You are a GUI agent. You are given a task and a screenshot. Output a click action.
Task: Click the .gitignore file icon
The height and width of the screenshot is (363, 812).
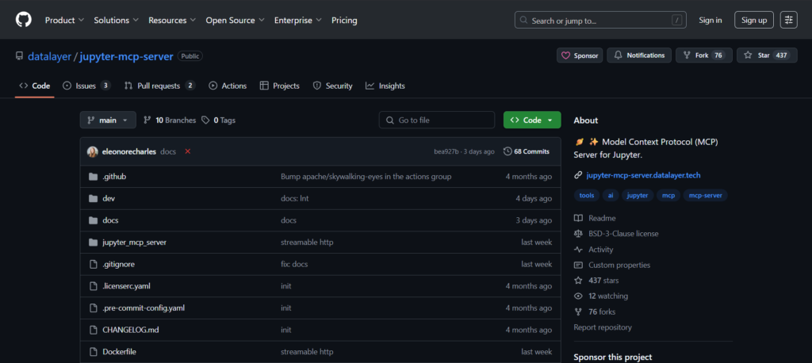(x=94, y=264)
